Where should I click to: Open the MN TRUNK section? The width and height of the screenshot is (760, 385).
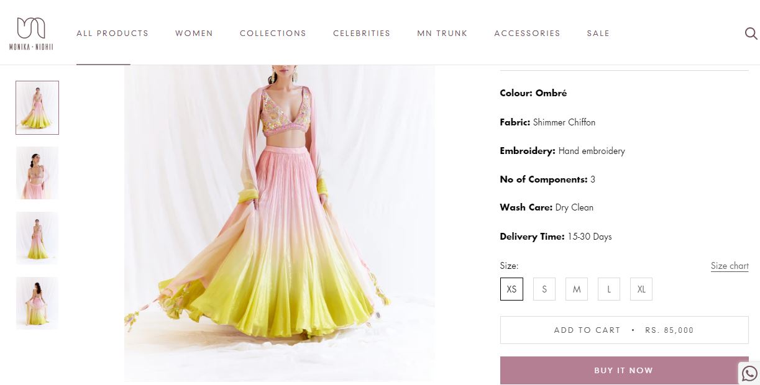[442, 34]
